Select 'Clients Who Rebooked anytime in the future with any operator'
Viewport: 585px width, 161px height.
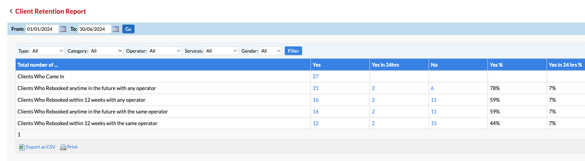(x=87, y=88)
